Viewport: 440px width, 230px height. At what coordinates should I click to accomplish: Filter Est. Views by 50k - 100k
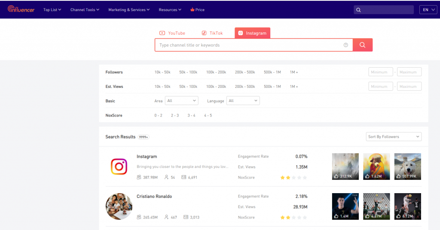coord(188,87)
